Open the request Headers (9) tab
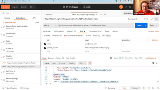The image size is (160, 90). pos(71,31)
